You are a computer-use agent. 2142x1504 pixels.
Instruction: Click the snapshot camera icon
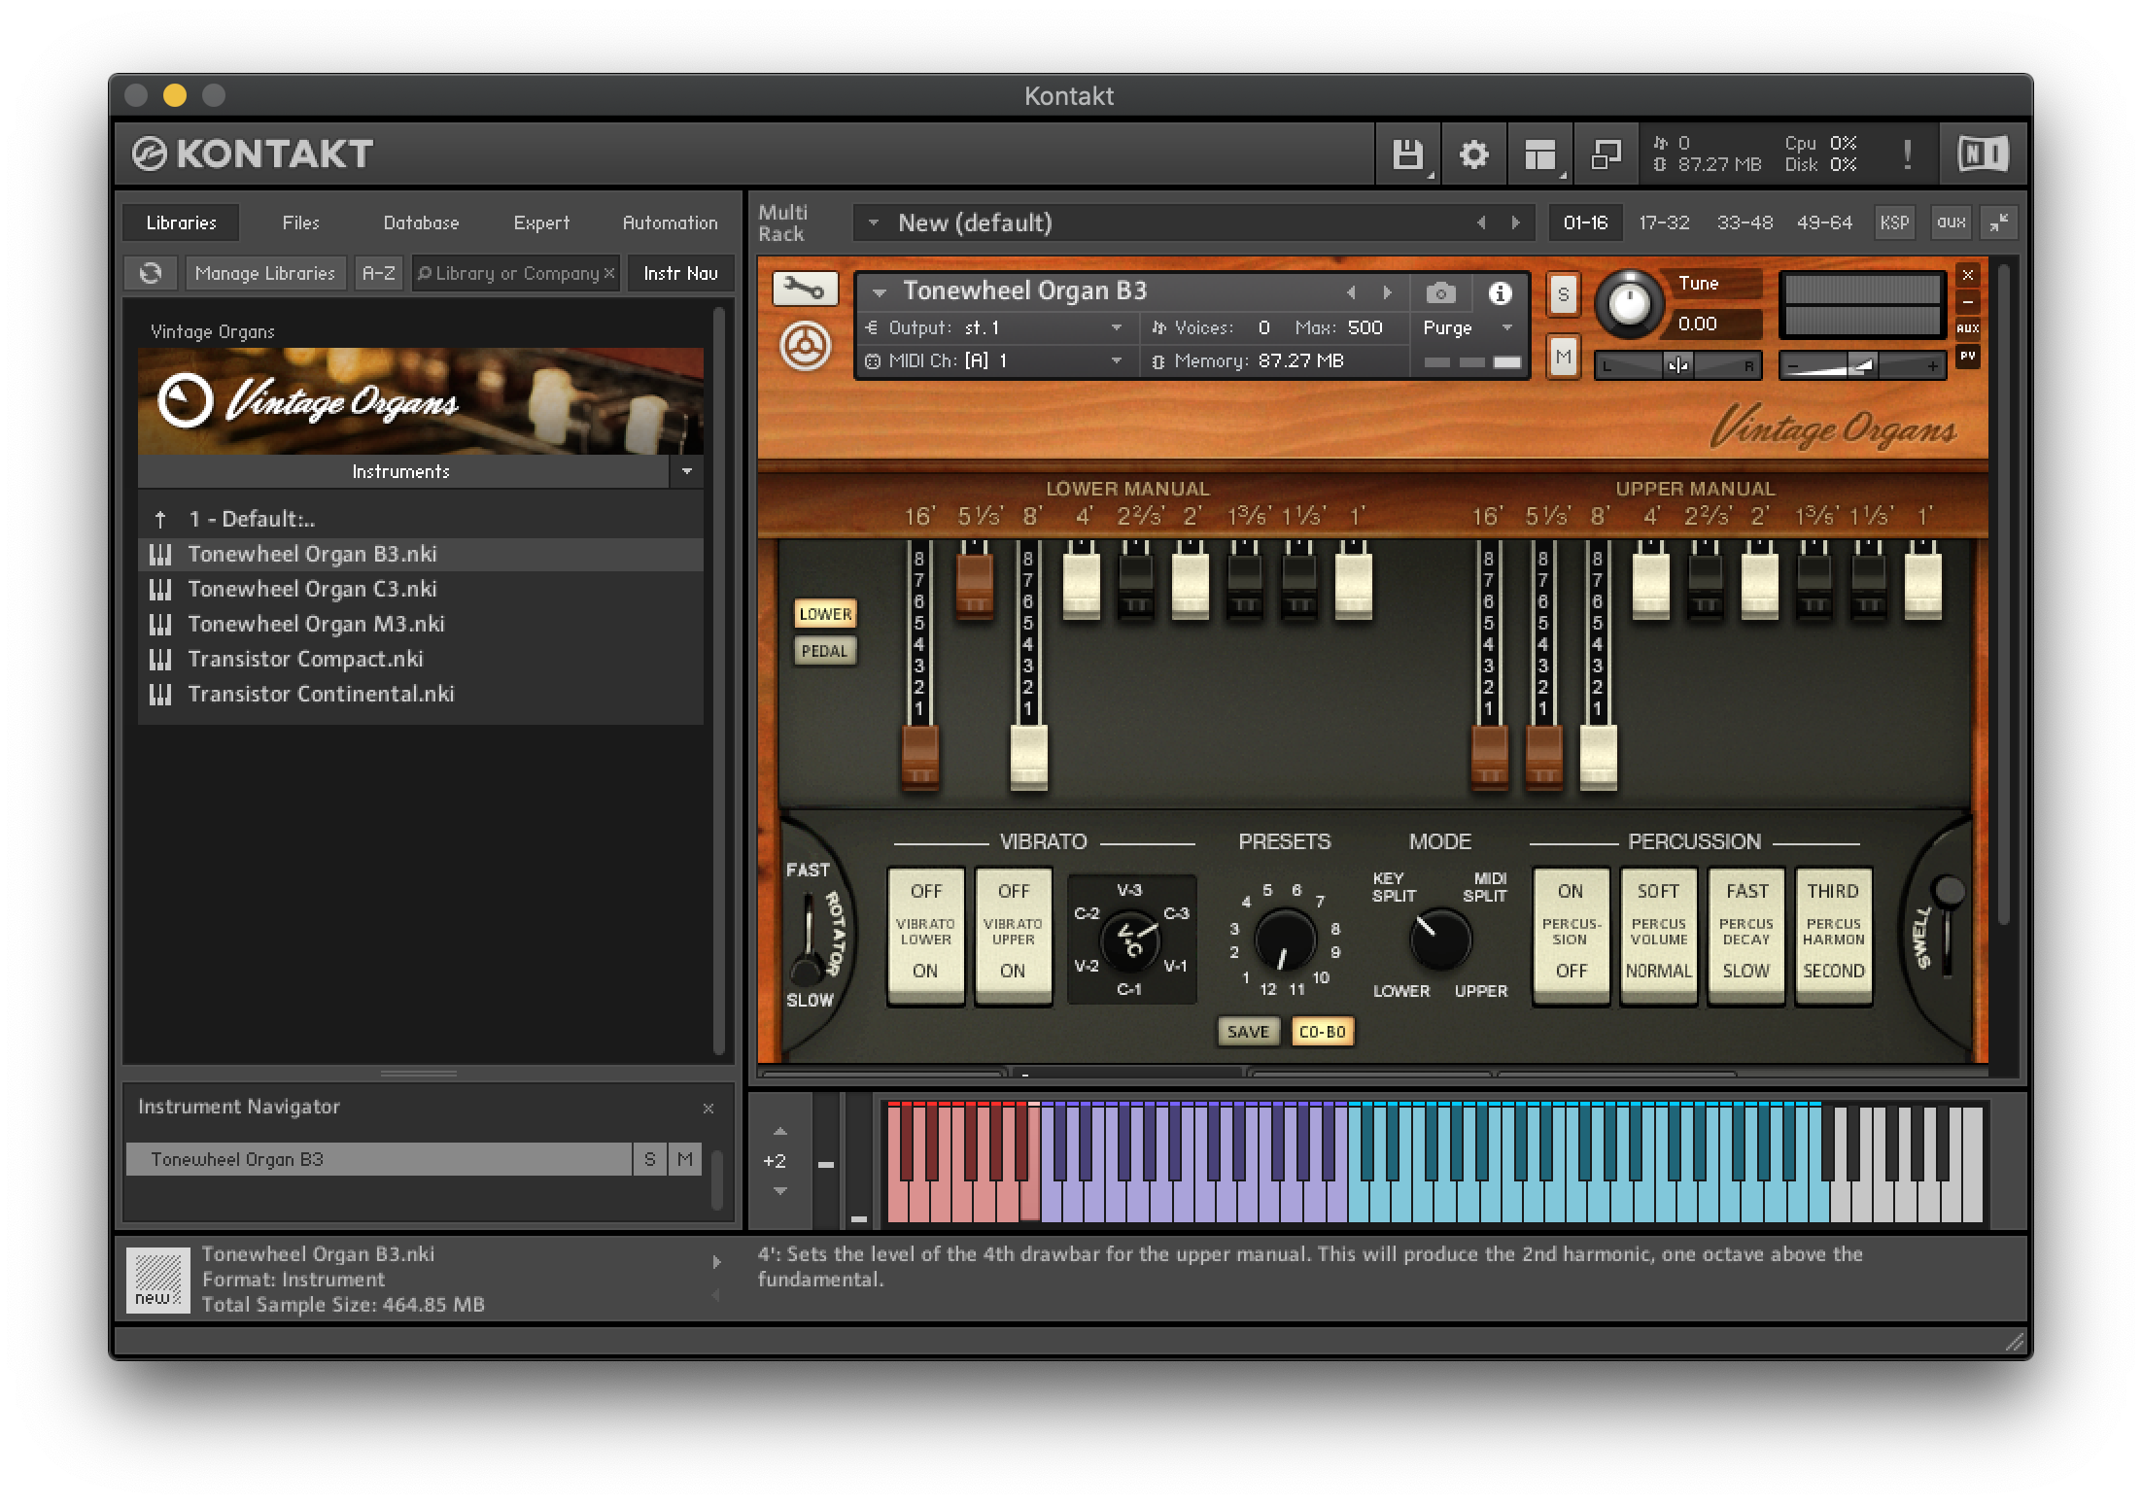(1440, 292)
